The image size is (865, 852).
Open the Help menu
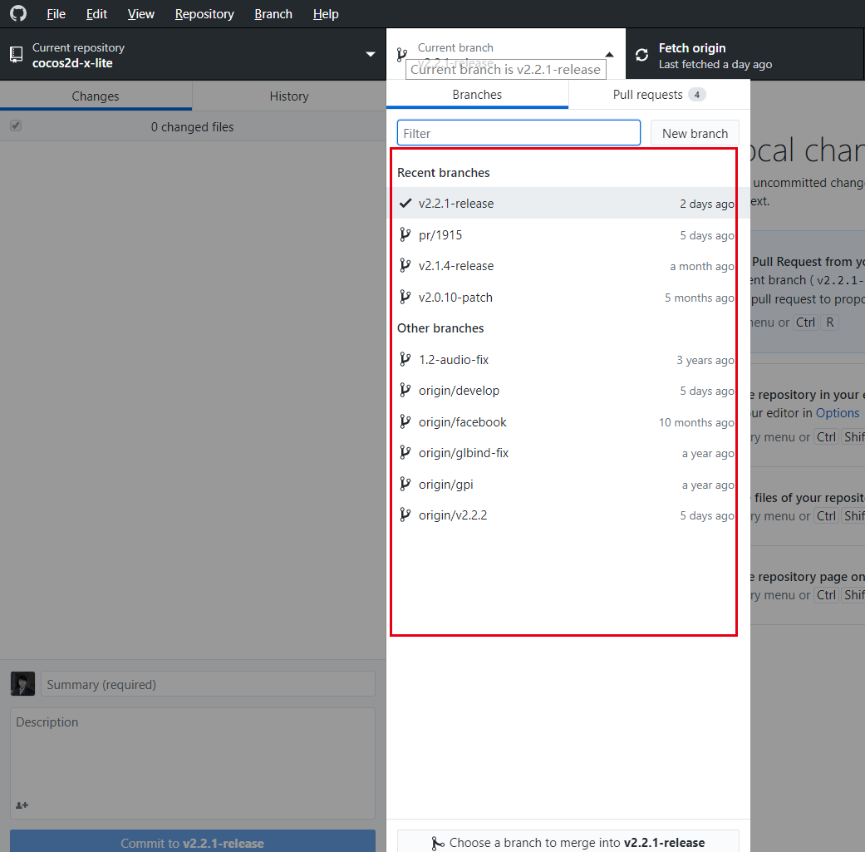(326, 14)
